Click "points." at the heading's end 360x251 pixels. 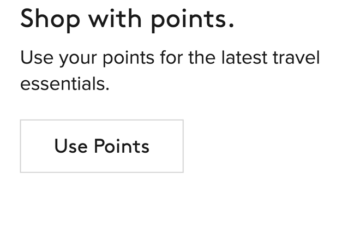click(x=191, y=20)
